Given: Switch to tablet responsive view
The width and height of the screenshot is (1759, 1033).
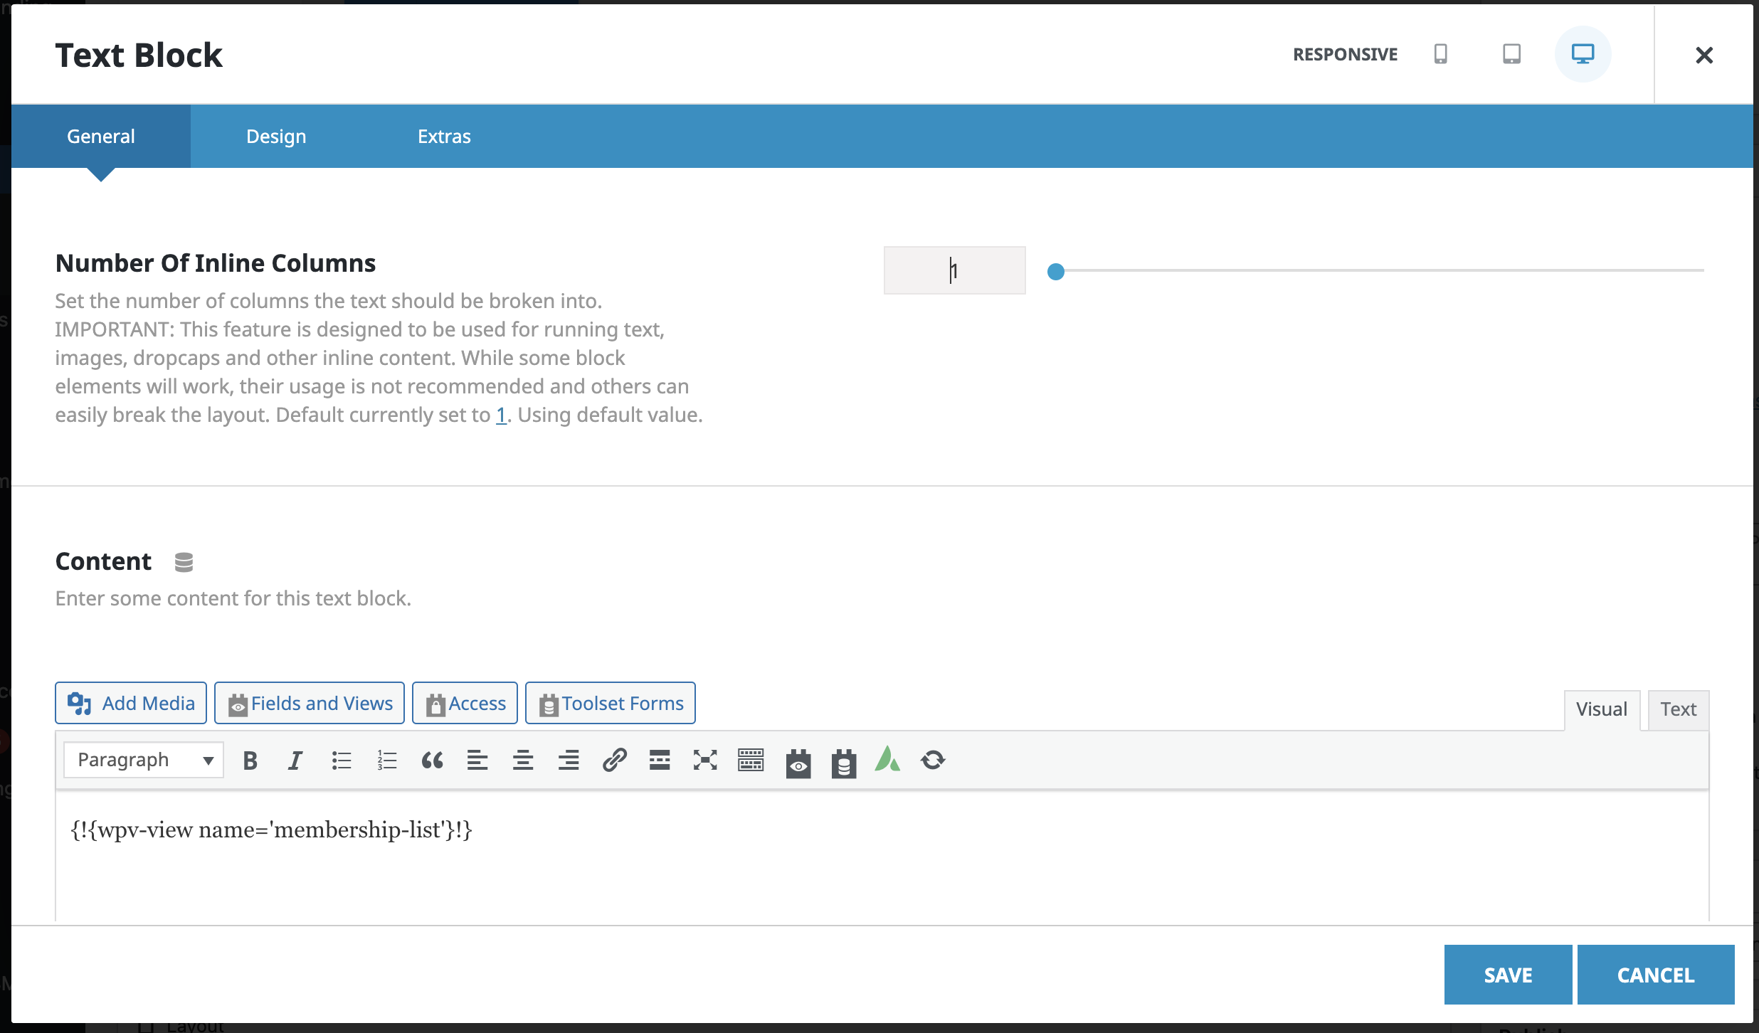Looking at the screenshot, I should 1511,54.
